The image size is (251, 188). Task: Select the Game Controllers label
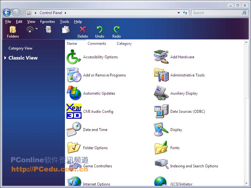[98, 166]
